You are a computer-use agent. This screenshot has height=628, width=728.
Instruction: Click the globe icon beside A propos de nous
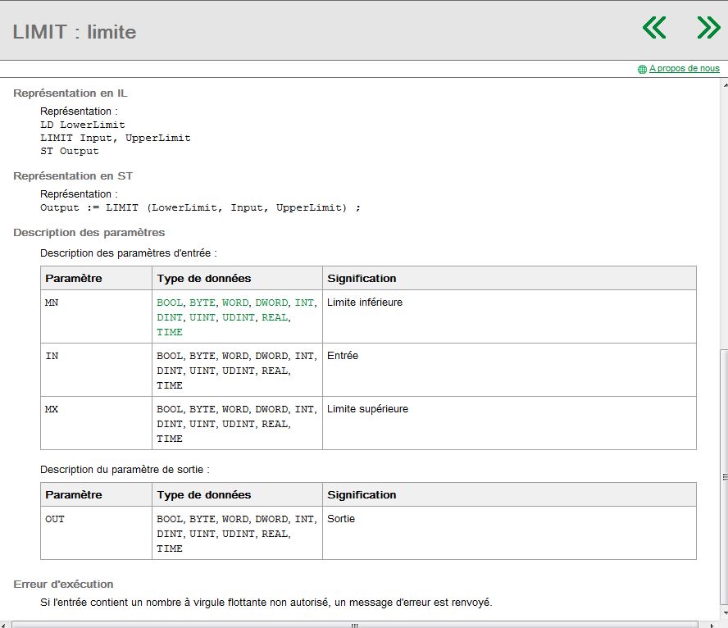tap(642, 70)
